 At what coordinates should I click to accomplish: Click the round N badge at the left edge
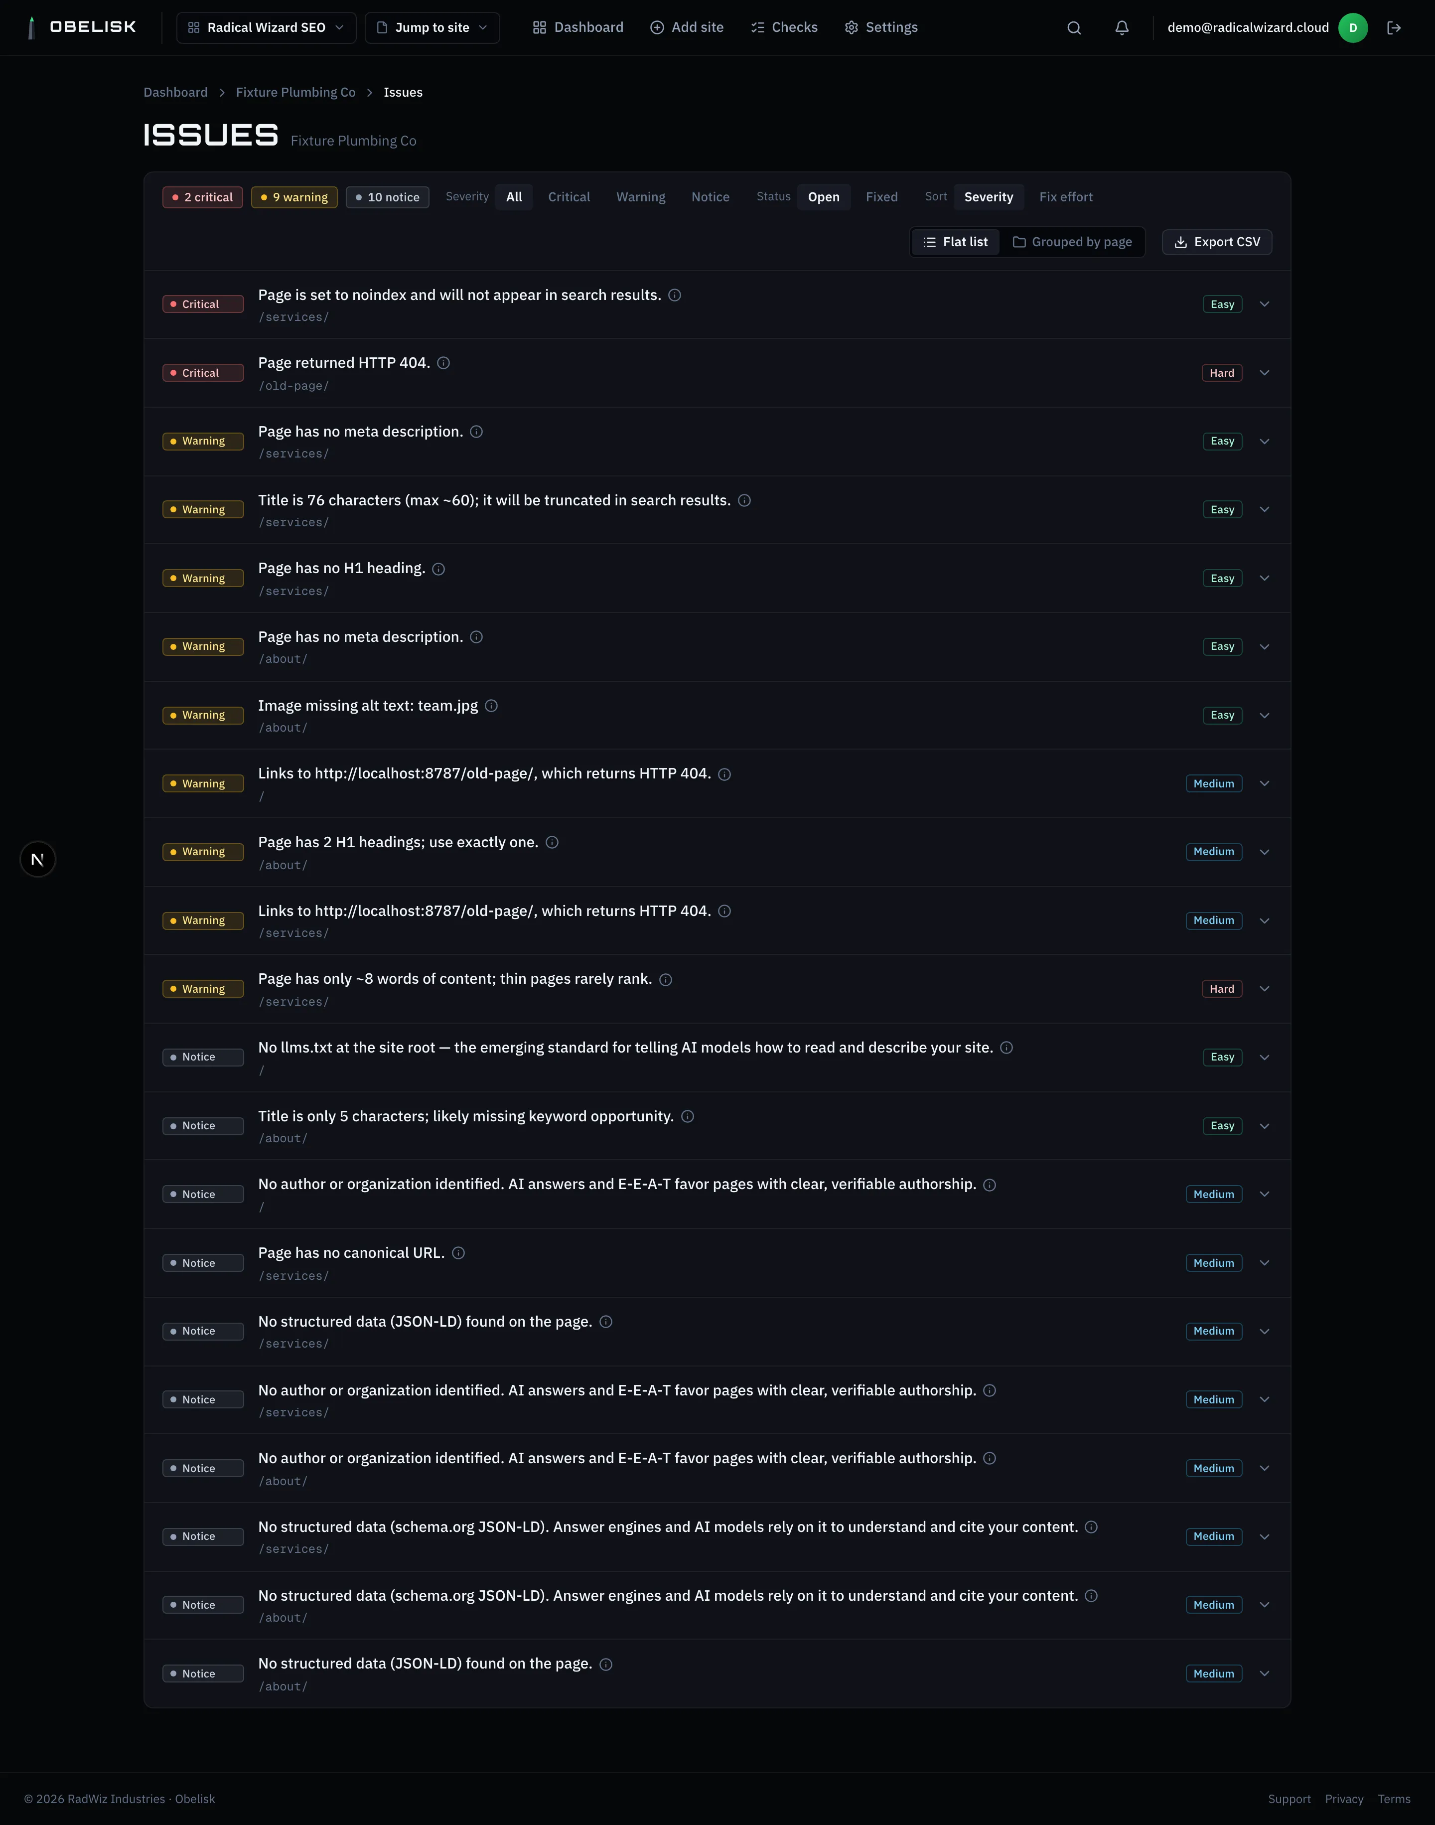coord(38,859)
